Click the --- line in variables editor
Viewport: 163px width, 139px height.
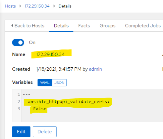27,94
